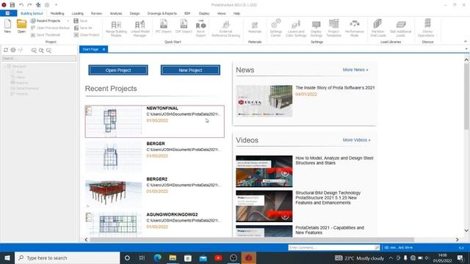Open Partition Wall Loads library
470x264 pixels.
click(377, 28)
